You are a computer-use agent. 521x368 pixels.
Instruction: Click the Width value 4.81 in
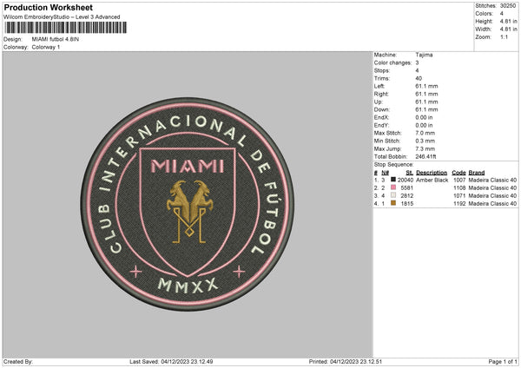pos(508,30)
